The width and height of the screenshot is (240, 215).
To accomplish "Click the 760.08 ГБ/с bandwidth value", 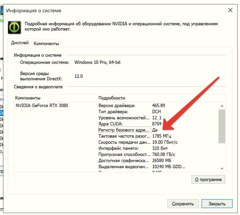I will click(163, 154).
